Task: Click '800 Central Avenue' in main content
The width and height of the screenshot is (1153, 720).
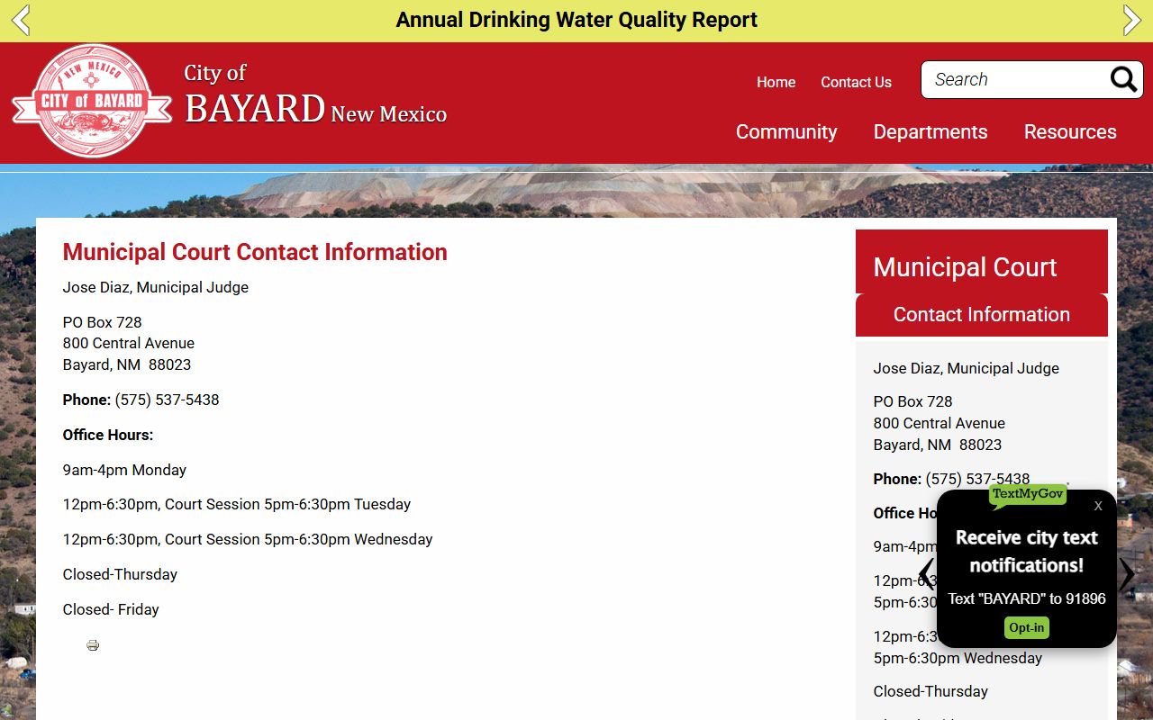Action: click(129, 343)
